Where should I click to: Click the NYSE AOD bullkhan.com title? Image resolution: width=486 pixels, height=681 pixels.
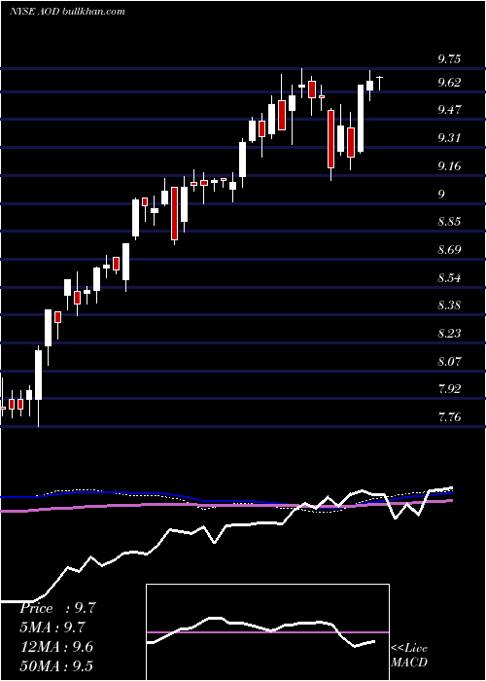[x=67, y=12]
